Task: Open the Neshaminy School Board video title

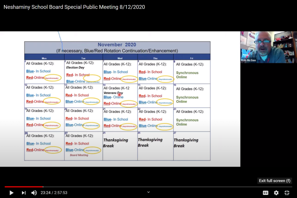Action: 74,7
